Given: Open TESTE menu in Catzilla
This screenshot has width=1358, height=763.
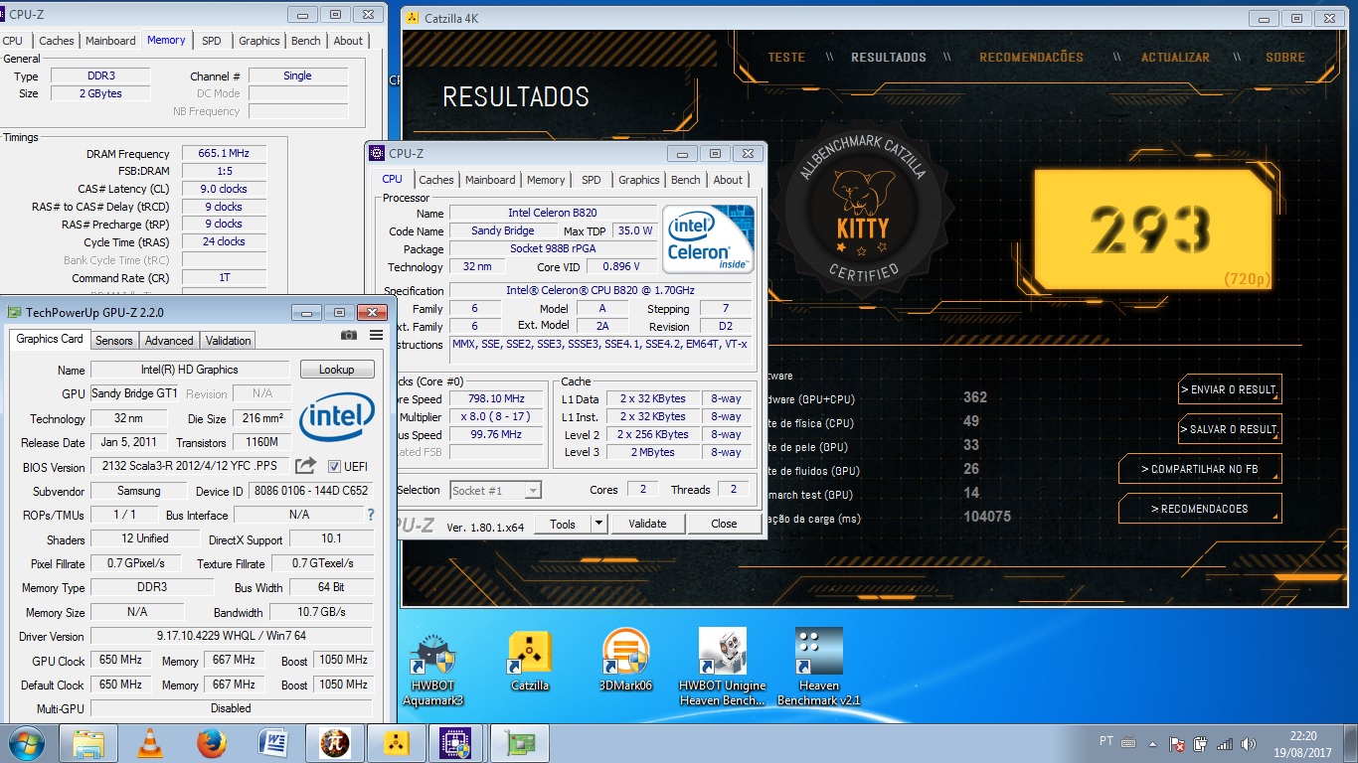Looking at the screenshot, I should (x=786, y=57).
